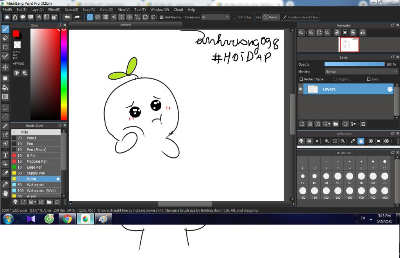
Task: Open the add-layer-type dropdown arrow
Action: tap(329, 124)
